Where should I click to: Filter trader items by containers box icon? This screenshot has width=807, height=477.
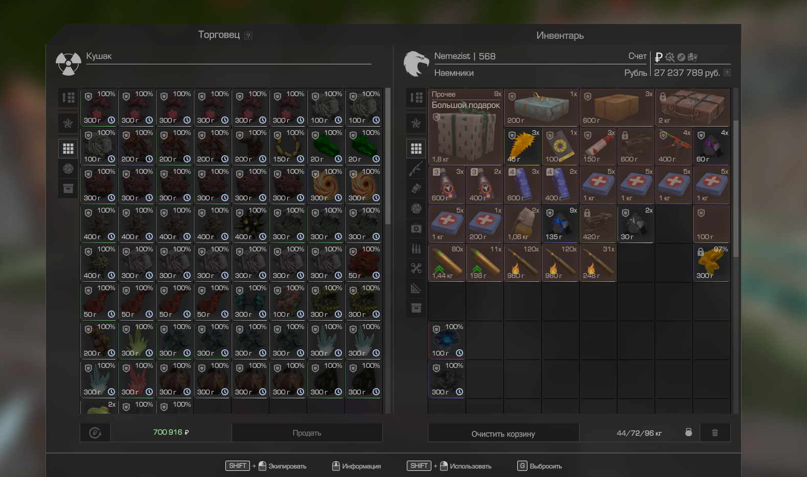(68, 188)
